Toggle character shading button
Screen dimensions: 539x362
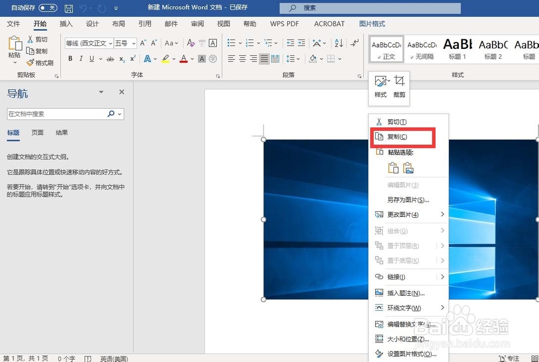[x=202, y=59]
